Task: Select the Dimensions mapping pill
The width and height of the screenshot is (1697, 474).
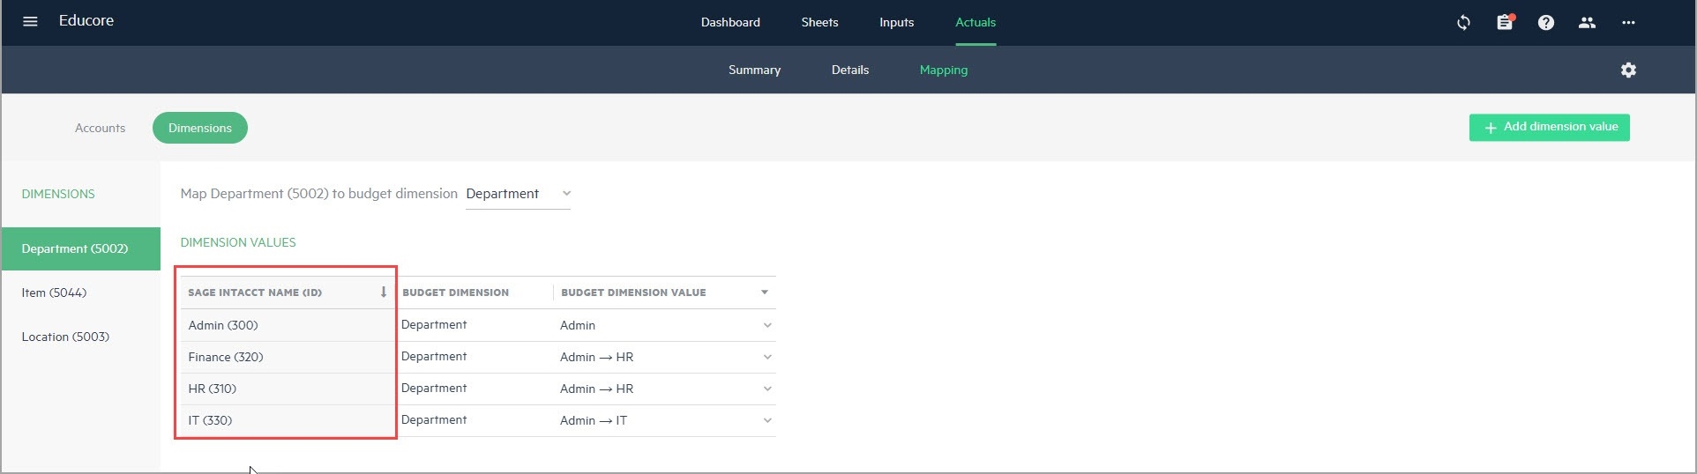Action: tap(200, 128)
